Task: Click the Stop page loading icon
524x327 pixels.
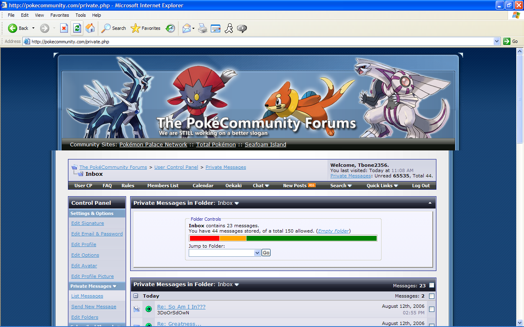Action: (x=64, y=28)
